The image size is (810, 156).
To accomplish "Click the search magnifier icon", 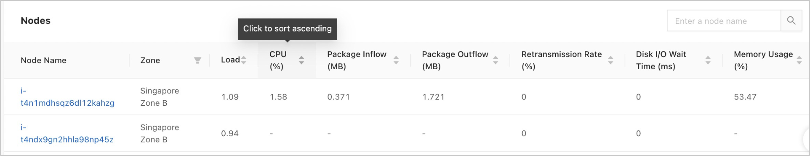I will tap(791, 21).
